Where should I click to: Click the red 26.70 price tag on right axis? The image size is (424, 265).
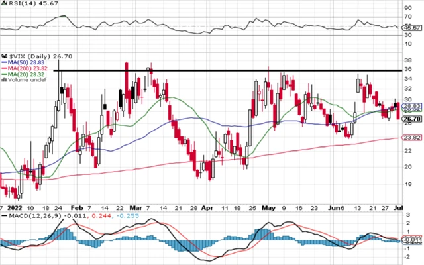click(413, 119)
